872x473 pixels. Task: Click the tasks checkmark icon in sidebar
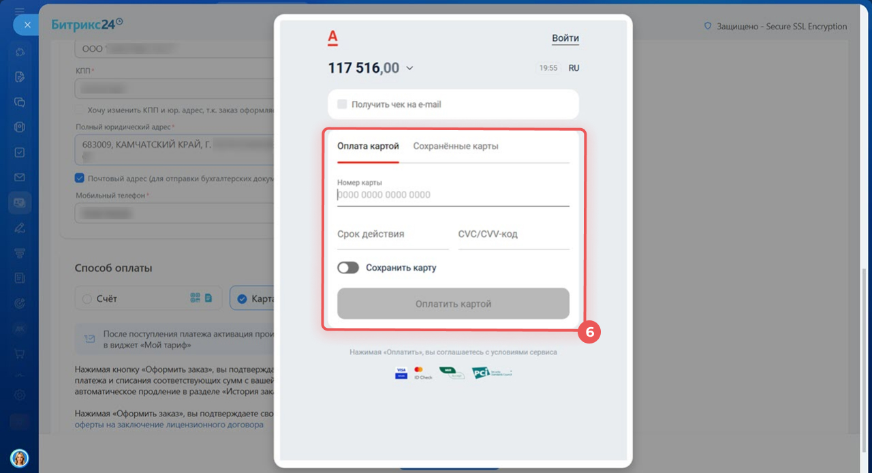(20, 153)
